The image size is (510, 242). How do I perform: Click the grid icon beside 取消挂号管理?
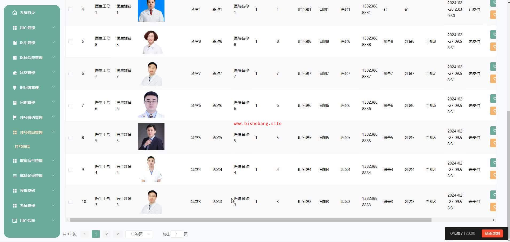pyautogui.click(x=15, y=161)
